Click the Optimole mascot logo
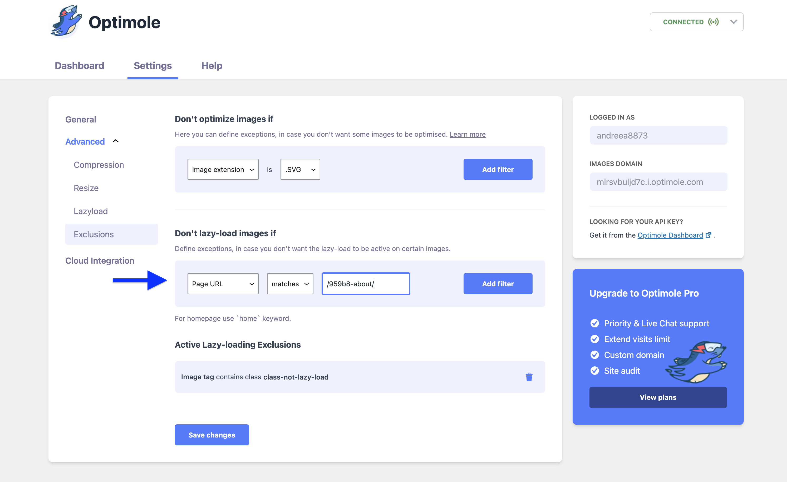 (66, 22)
